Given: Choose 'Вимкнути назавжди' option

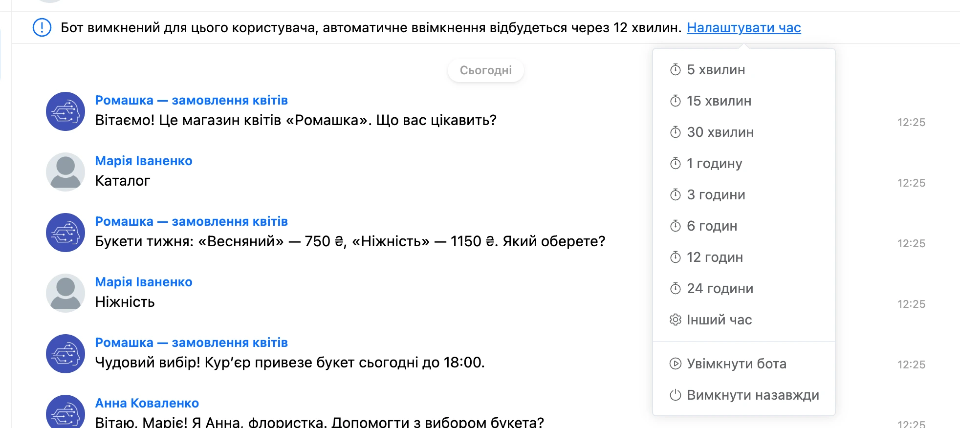Looking at the screenshot, I should pyautogui.click(x=743, y=395).
